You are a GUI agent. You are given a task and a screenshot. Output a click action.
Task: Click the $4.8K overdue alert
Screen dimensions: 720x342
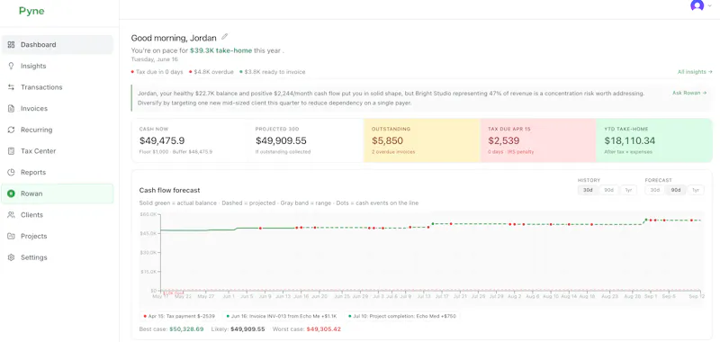point(211,72)
